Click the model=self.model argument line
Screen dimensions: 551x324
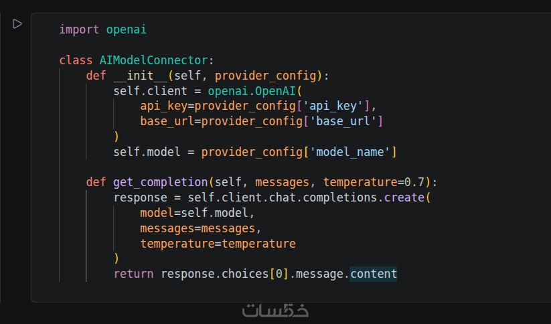(x=198, y=213)
